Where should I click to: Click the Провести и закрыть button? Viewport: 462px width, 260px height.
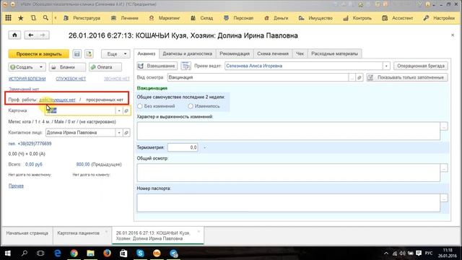pyautogui.click(x=38, y=53)
